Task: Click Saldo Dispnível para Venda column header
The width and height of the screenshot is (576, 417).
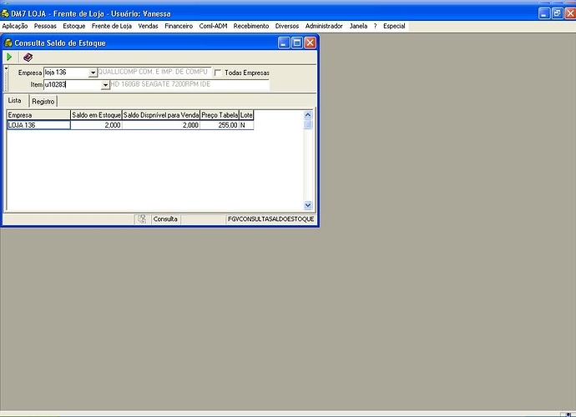Action: tap(161, 115)
